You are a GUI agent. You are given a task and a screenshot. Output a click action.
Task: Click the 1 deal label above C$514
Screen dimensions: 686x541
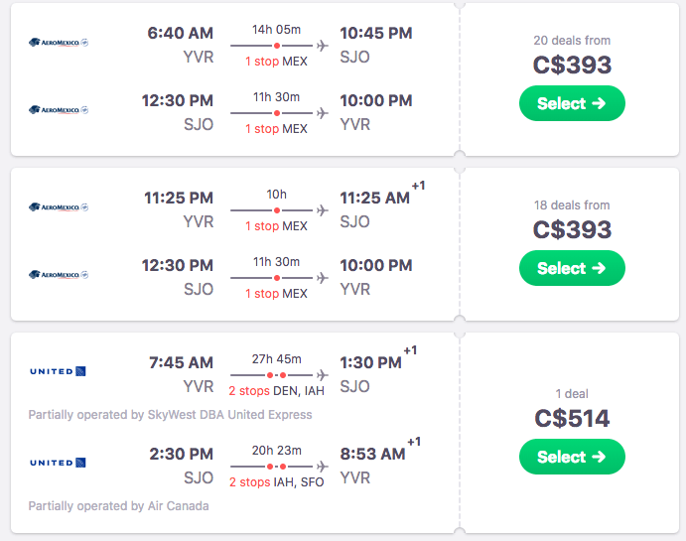(x=572, y=394)
